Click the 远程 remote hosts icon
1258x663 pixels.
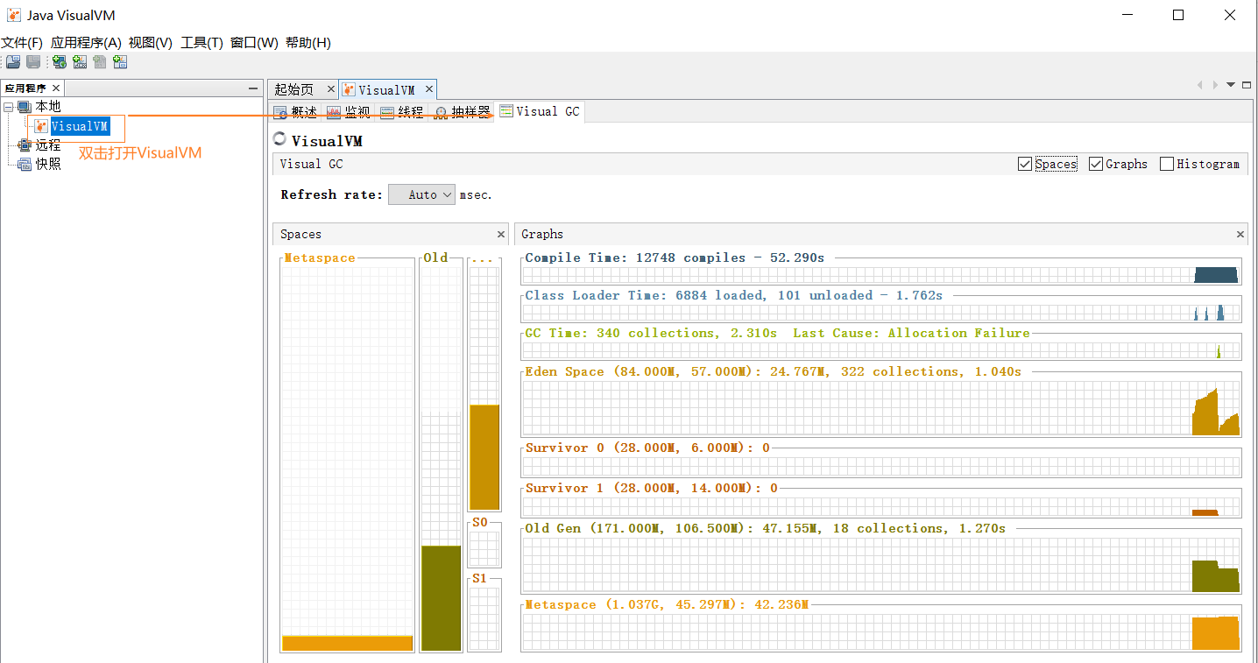pos(25,145)
